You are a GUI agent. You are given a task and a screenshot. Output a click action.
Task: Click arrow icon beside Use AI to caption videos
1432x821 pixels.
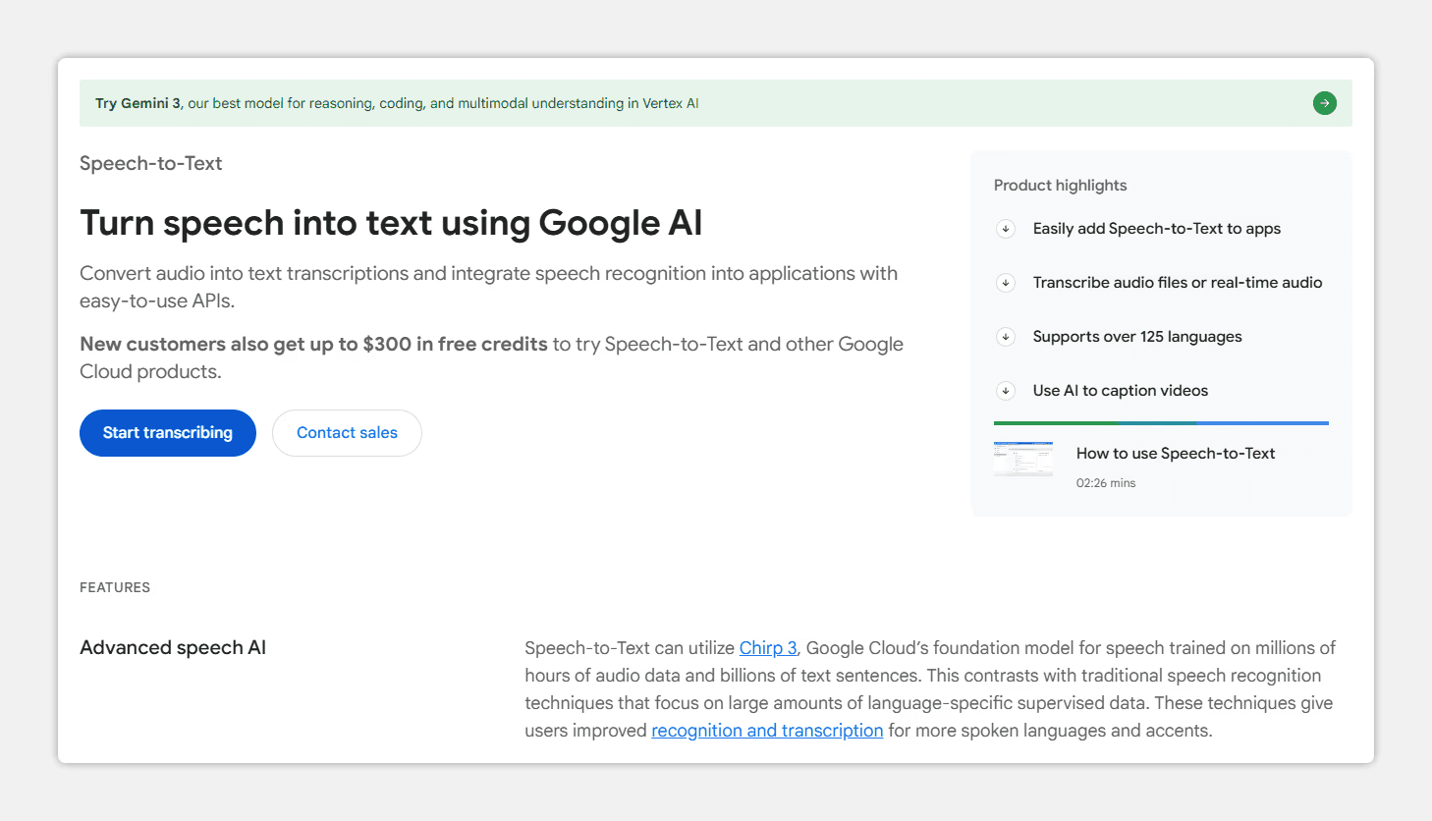coord(1006,391)
